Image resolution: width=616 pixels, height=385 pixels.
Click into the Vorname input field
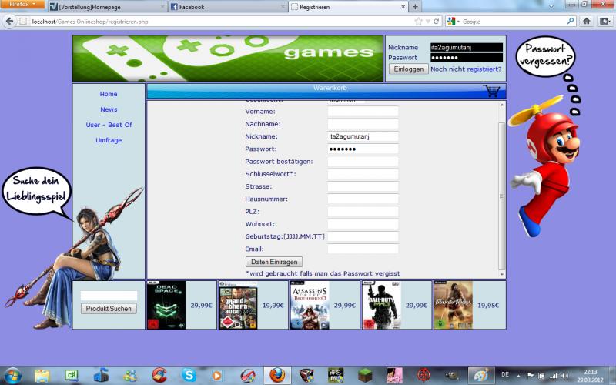click(363, 112)
